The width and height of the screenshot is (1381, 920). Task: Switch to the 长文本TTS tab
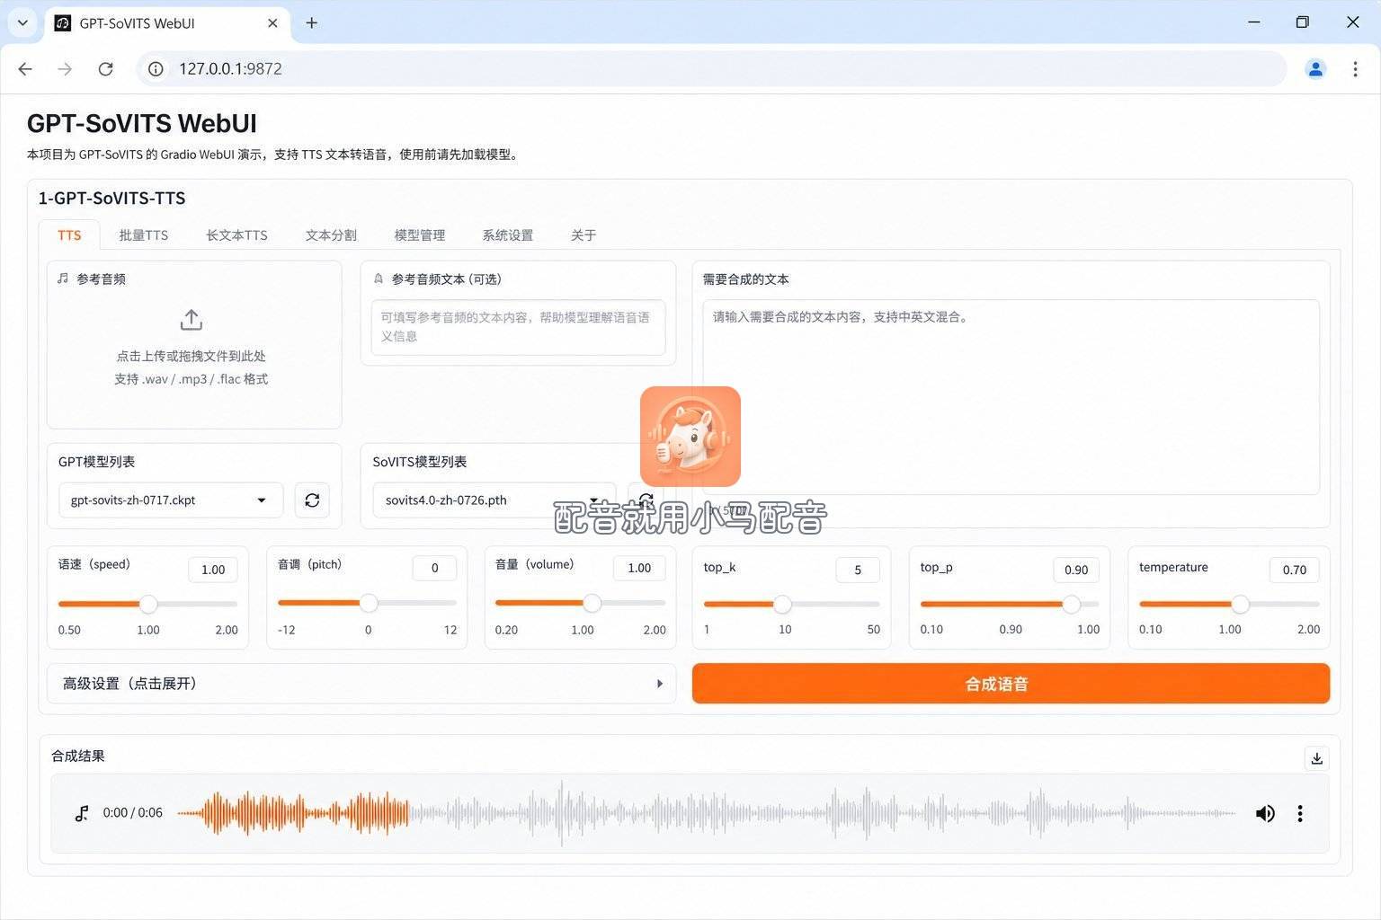(x=236, y=235)
